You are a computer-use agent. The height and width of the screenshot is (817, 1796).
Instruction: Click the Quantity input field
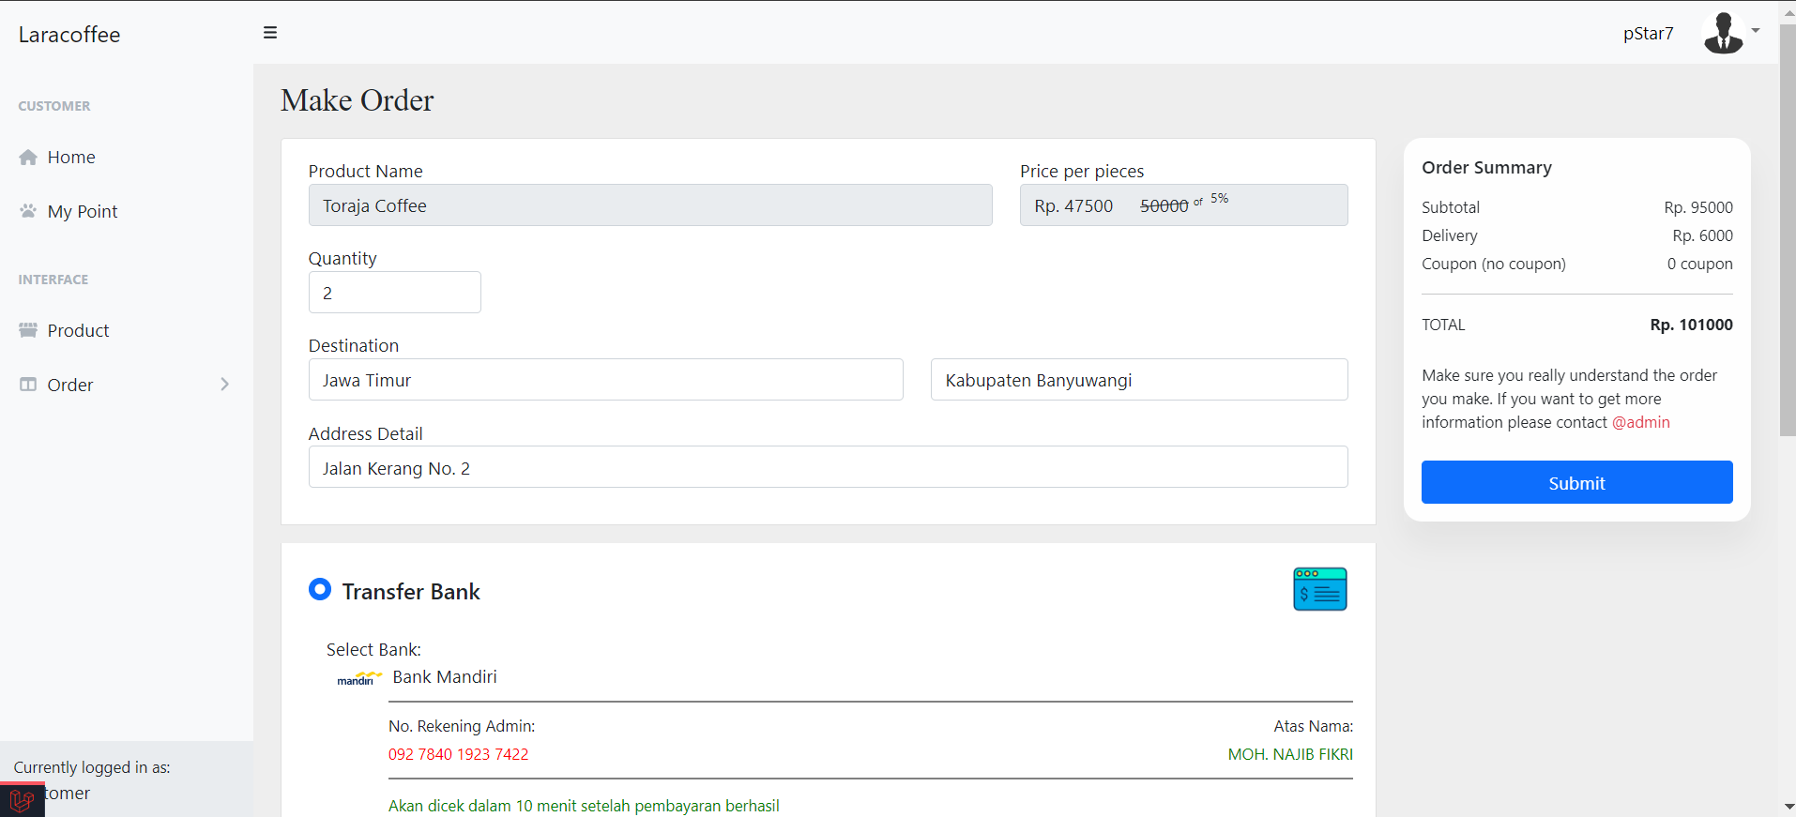click(394, 293)
